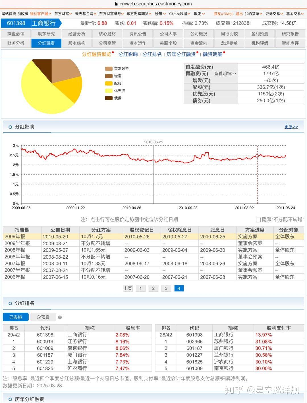
Task: Click 查看明细>> link next to 再融资
Action: pos(225,73)
